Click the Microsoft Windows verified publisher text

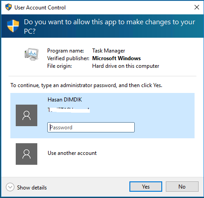116,58
